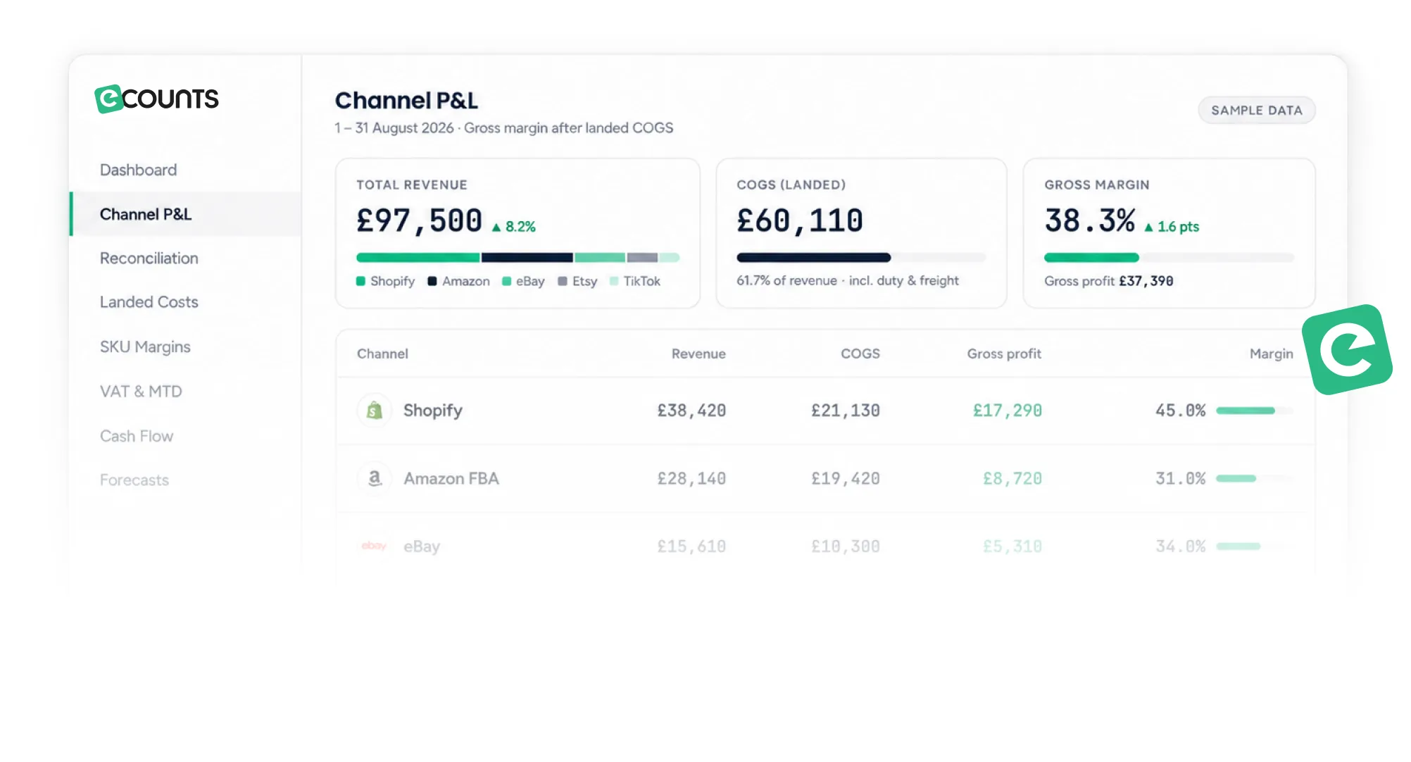Viewport: 1411px width, 762px height.
Task: Click the 8.2% revenue change indicator
Action: (513, 227)
